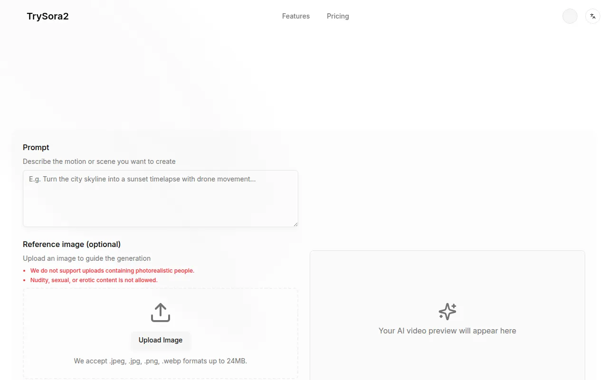Click the photorealistic people warning text
Image resolution: width=608 pixels, height=380 pixels.
click(112, 271)
